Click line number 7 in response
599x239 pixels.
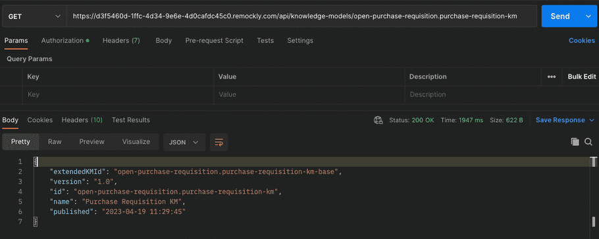(x=20, y=221)
